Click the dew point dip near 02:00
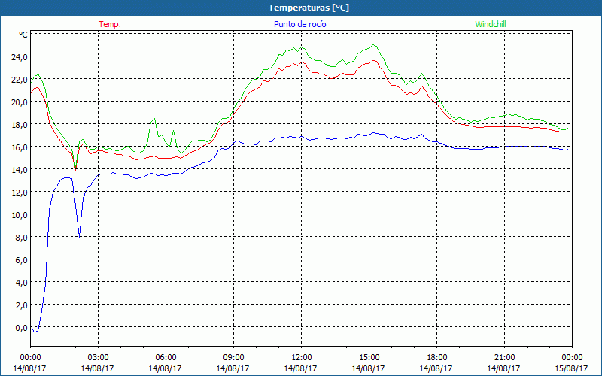The width and height of the screenshot is (602, 376). [79, 236]
